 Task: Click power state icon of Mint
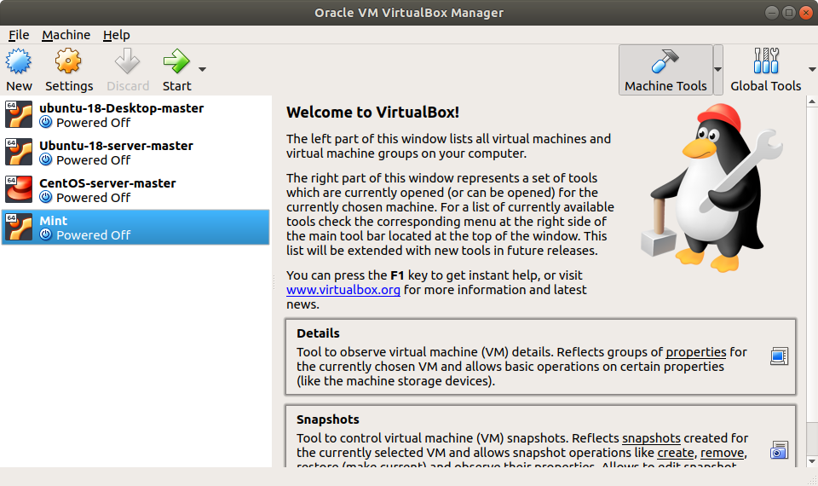46,235
